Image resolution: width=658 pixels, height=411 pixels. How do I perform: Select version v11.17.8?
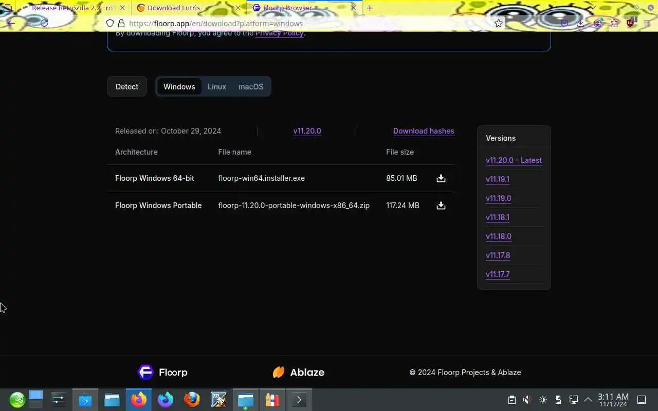coord(498,255)
